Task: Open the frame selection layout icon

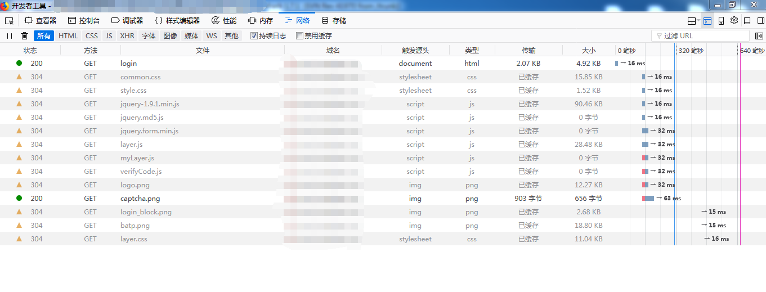Action: [x=692, y=21]
